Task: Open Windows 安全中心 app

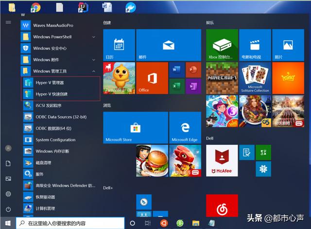Action: tap(59, 48)
